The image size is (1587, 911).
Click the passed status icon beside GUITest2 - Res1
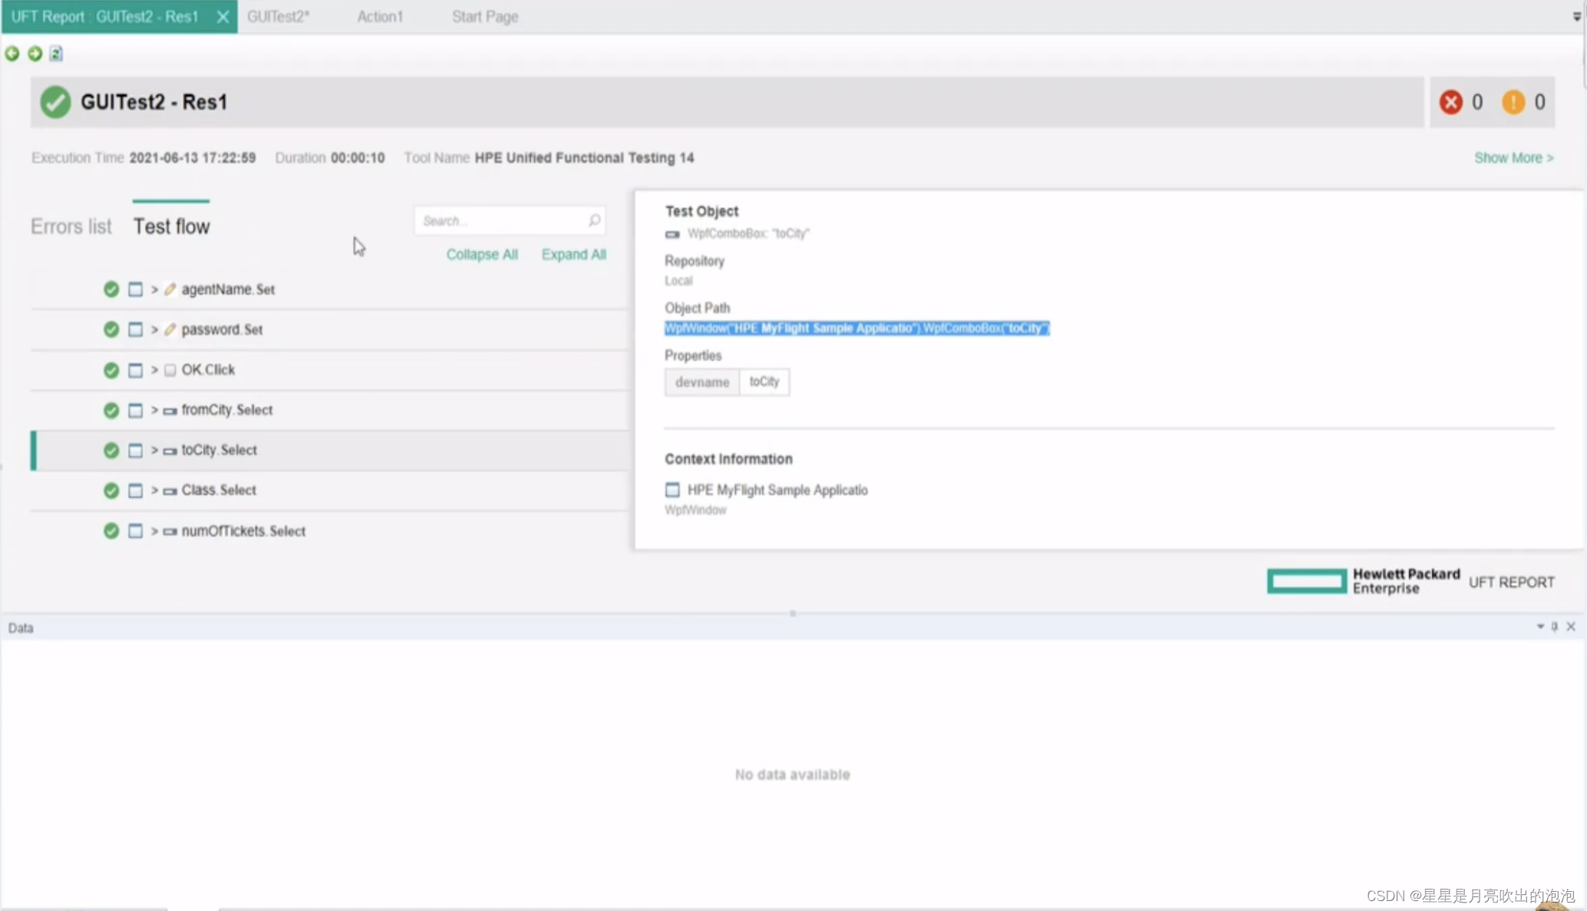tap(55, 102)
